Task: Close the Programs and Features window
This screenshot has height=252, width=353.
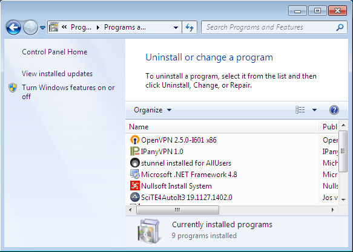Action: 337,10
